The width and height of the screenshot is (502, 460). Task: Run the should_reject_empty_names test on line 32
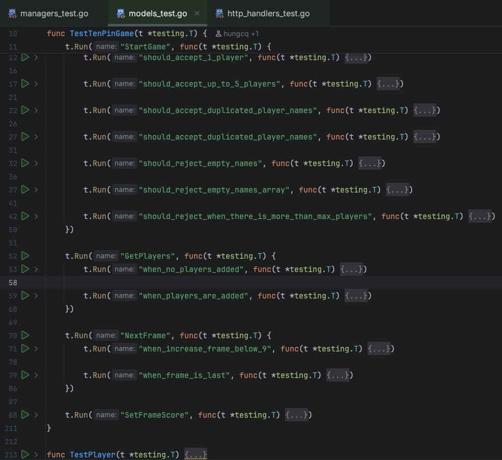pyautogui.click(x=25, y=163)
